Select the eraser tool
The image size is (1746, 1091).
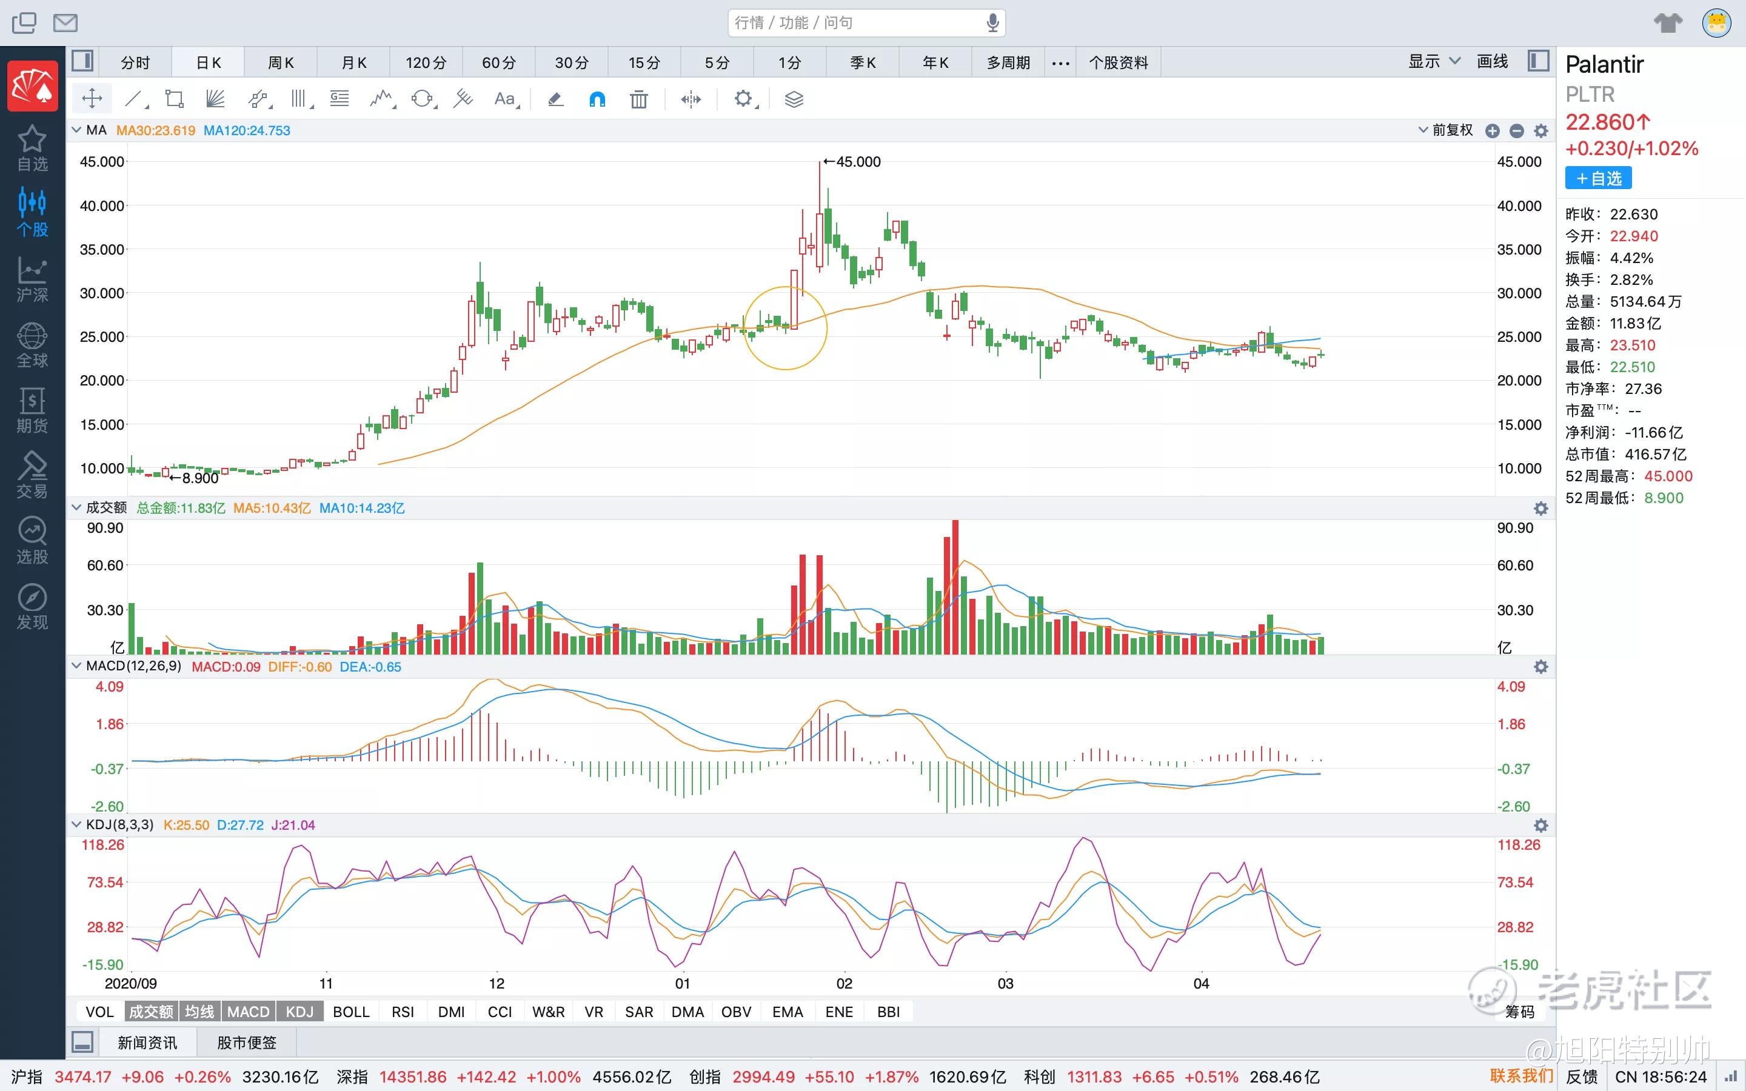point(555,99)
